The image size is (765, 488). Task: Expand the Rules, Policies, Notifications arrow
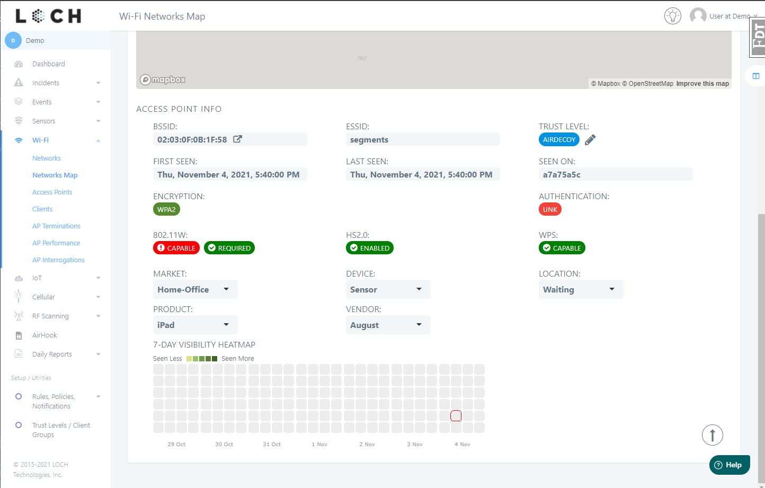(98, 397)
